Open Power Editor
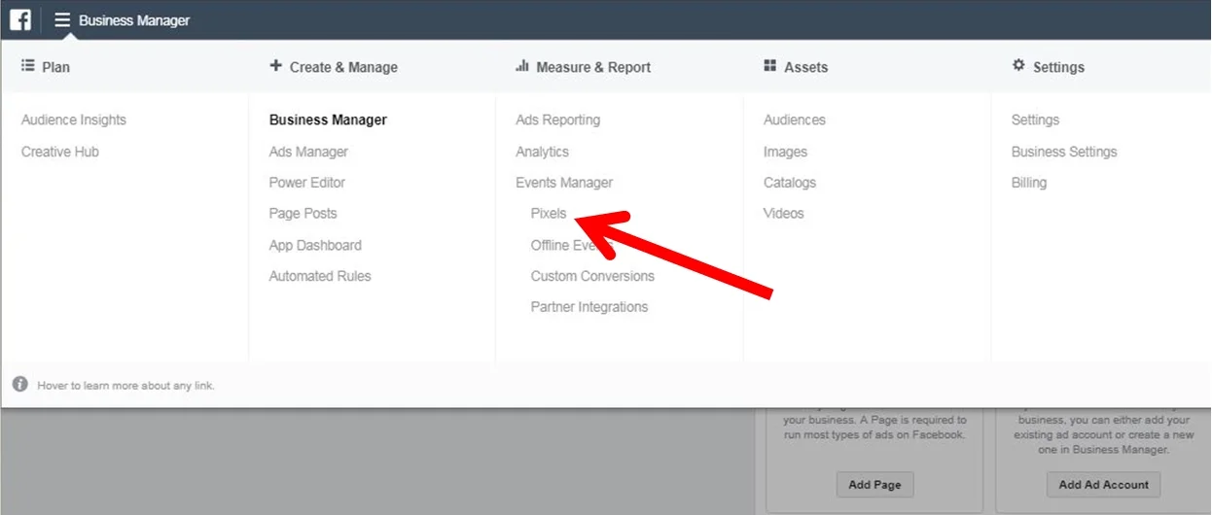Image resolution: width=1212 pixels, height=515 pixels. pos(307,183)
